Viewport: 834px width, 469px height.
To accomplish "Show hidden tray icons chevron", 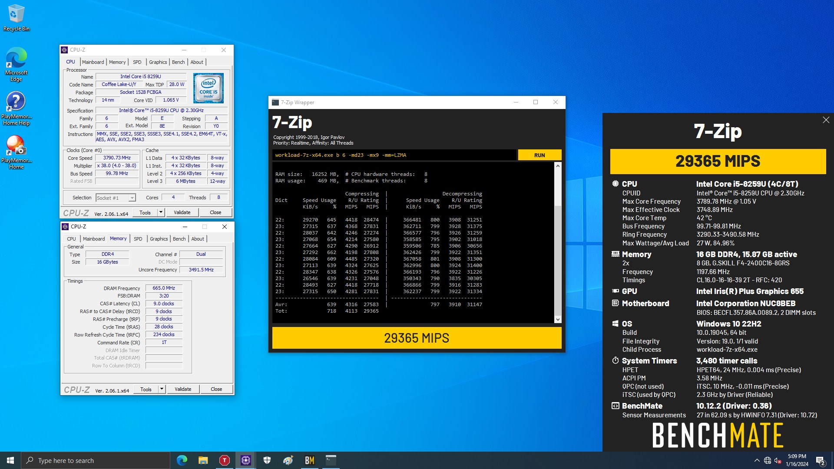I will pos(757,460).
